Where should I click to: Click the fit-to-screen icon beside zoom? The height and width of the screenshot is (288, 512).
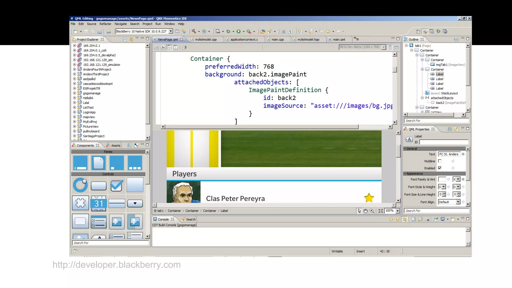[380, 211]
